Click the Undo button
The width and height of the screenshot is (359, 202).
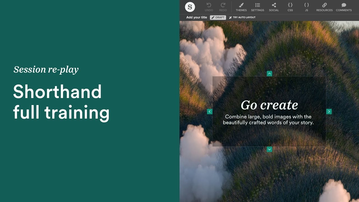tap(209, 7)
